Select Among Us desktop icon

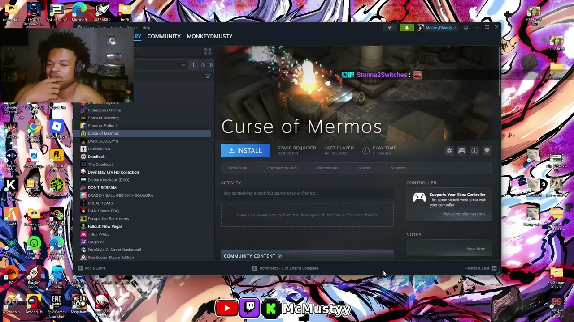(34, 304)
